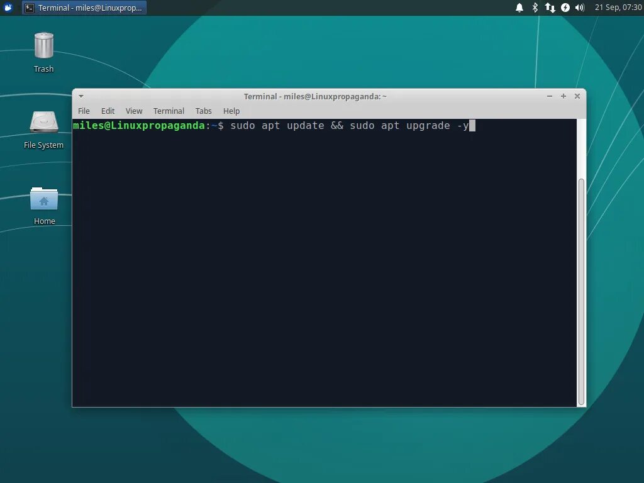Open the volume speaker tray icon
Screen dimensions: 644x483
[x=579, y=8]
